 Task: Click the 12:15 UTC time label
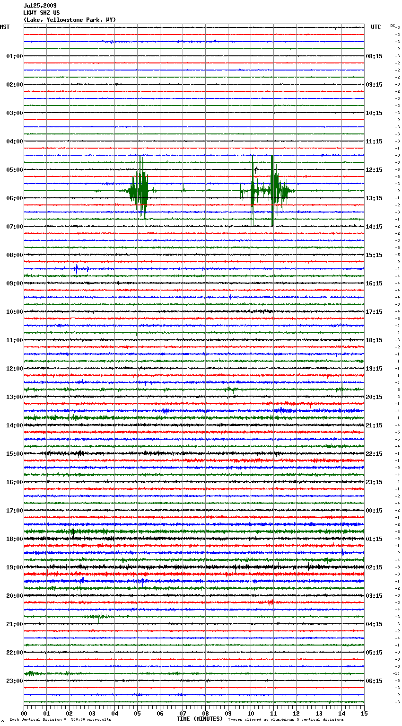click(x=374, y=170)
